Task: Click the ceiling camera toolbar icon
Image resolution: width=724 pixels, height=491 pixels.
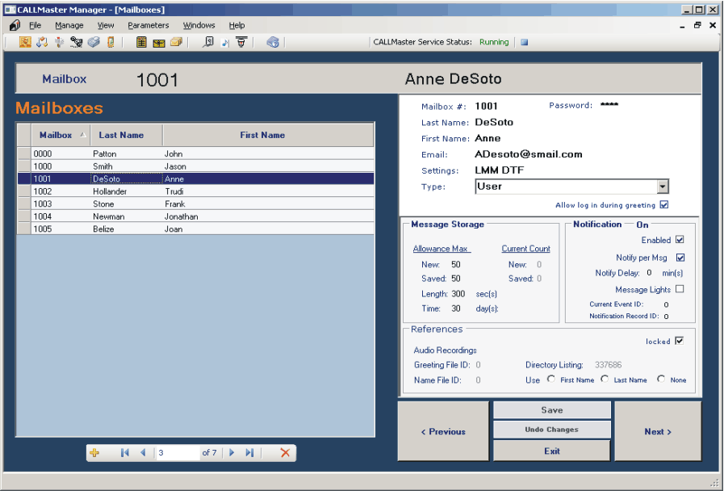Action: pyautogui.click(x=241, y=41)
